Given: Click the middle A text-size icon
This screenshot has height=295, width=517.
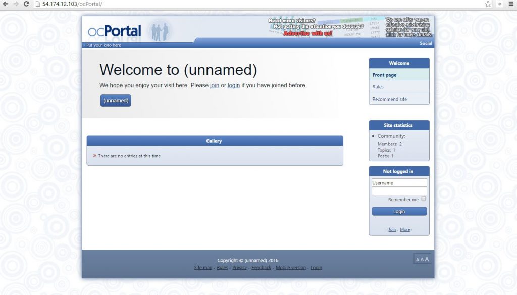Looking at the screenshot, I should click(421, 259).
